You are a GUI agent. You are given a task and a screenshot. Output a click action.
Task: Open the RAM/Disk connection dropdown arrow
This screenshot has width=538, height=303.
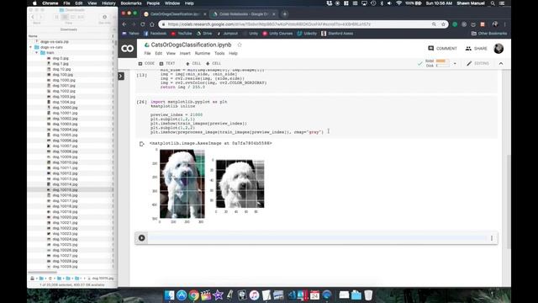pyautogui.click(x=455, y=64)
